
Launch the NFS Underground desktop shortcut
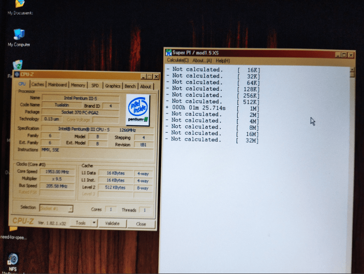(13, 264)
